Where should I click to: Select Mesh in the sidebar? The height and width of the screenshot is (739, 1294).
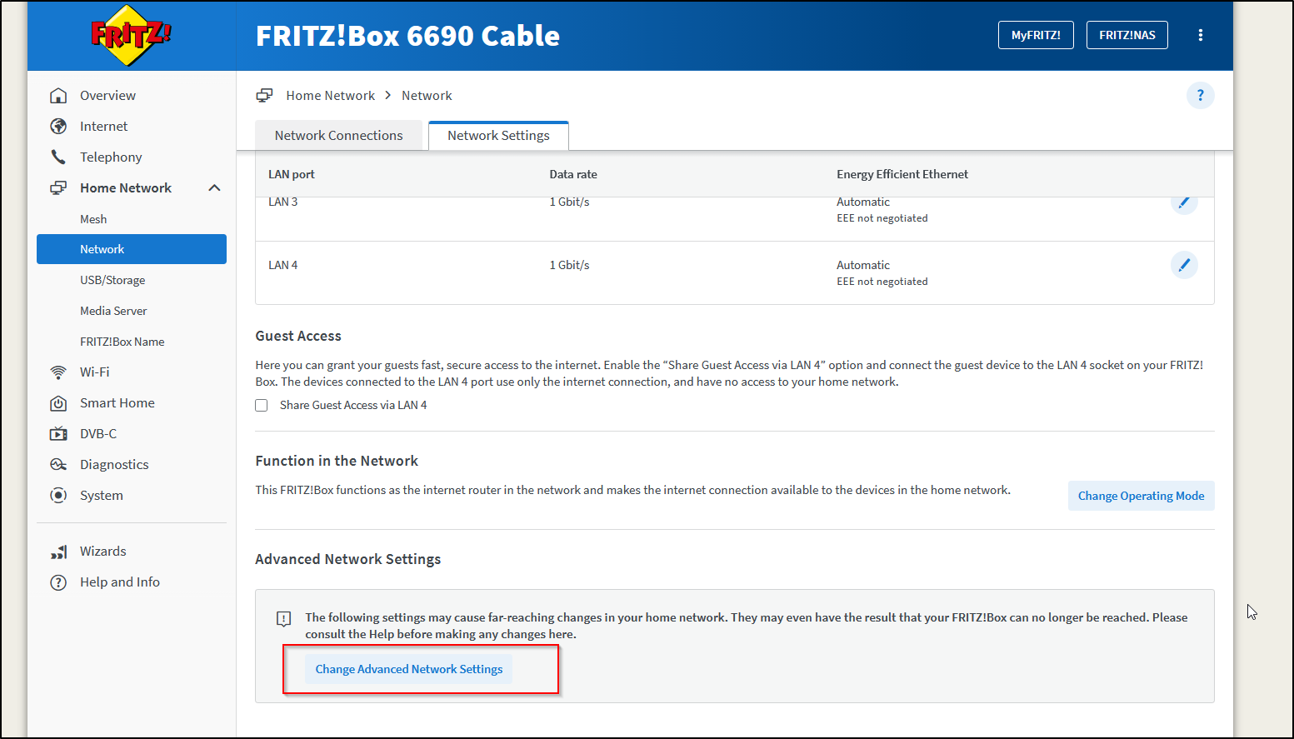(x=93, y=219)
